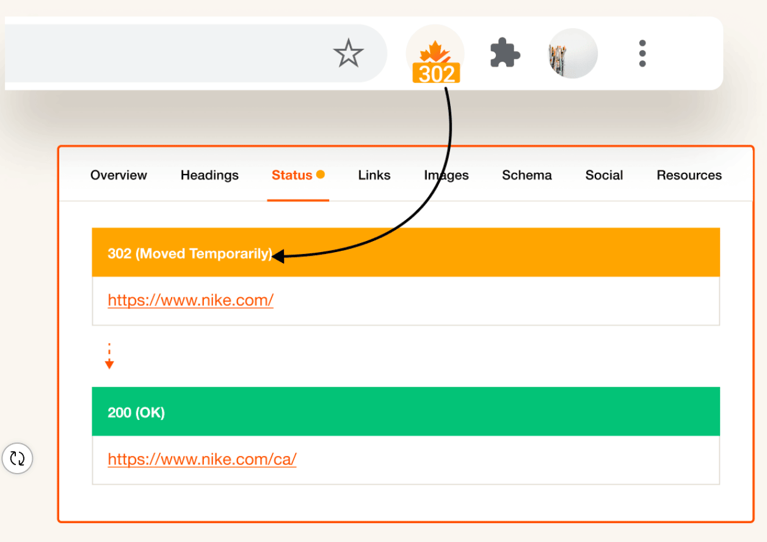
Task: Open the Links tab
Action: [x=374, y=175]
